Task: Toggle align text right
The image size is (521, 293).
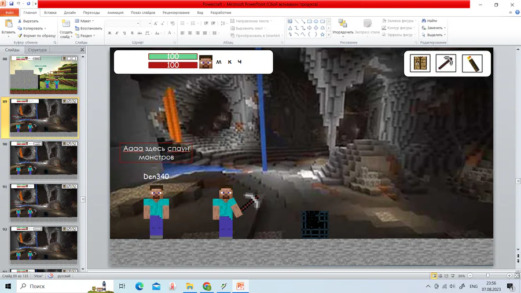Action: click(x=197, y=33)
